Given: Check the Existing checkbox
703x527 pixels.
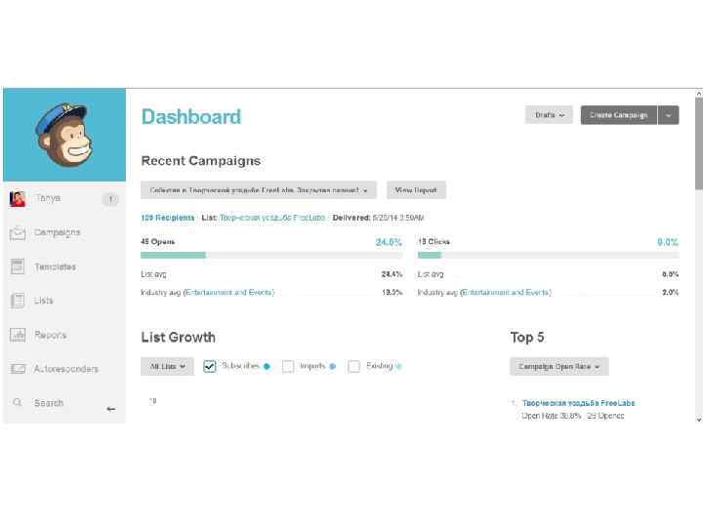Looking at the screenshot, I should [353, 366].
